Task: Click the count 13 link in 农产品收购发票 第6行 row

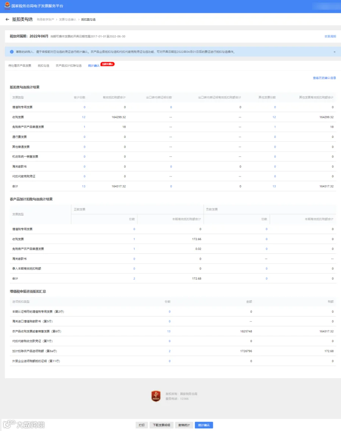Action: [x=169, y=331]
